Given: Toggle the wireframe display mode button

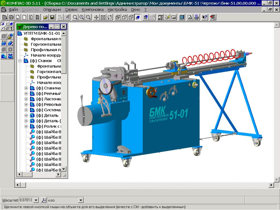Looking at the screenshot, I should click(117, 17).
